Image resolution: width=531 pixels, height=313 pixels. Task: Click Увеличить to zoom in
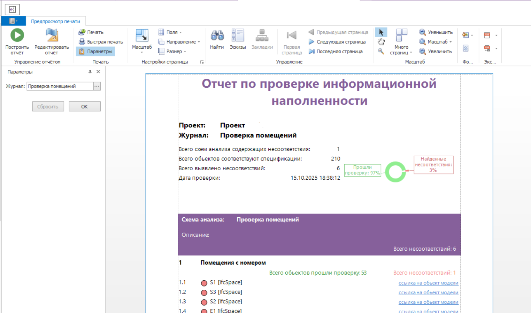click(x=436, y=52)
